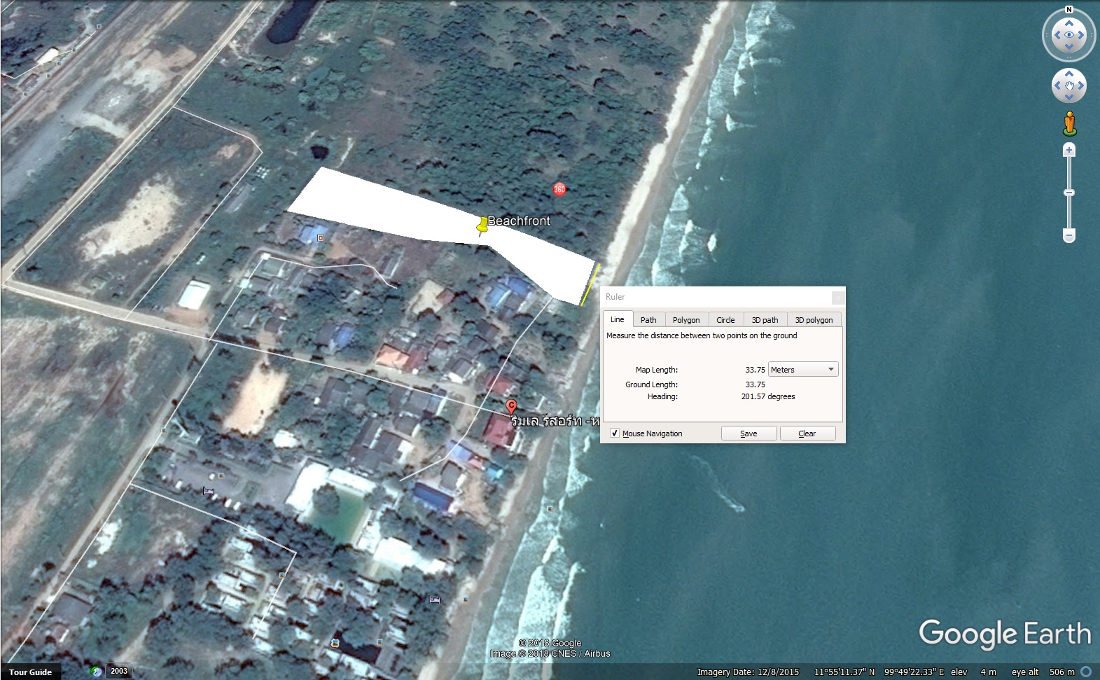The height and width of the screenshot is (680, 1100).
Task: Click the look-around eye joystick center
Action: pyautogui.click(x=1069, y=35)
